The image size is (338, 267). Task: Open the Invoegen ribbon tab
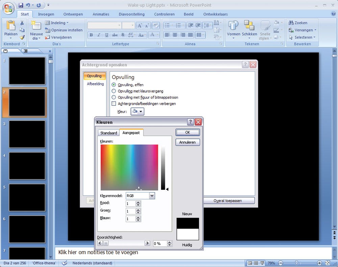click(46, 14)
